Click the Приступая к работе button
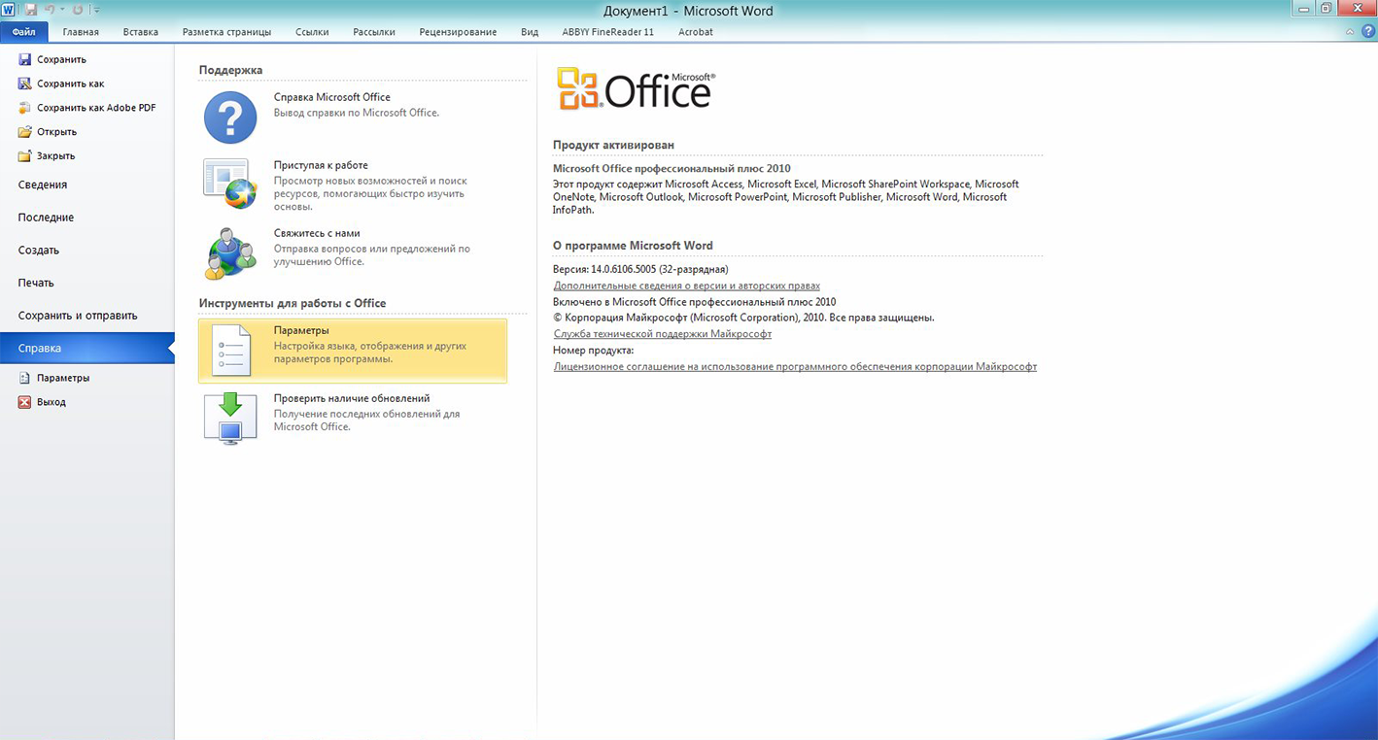The height and width of the screenshot is (740, 1378). (353, 185)
